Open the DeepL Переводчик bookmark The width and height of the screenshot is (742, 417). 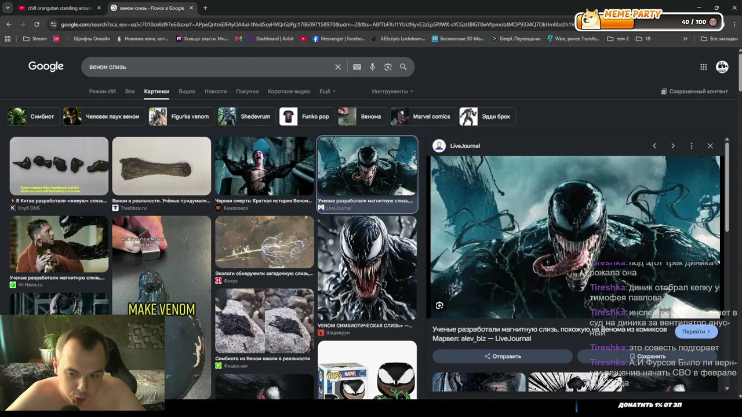[x=516, y=39]
